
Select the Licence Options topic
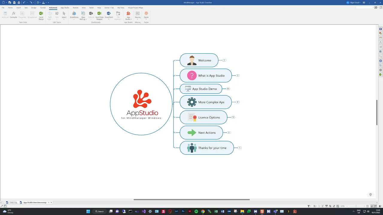(x=203, y=117)
